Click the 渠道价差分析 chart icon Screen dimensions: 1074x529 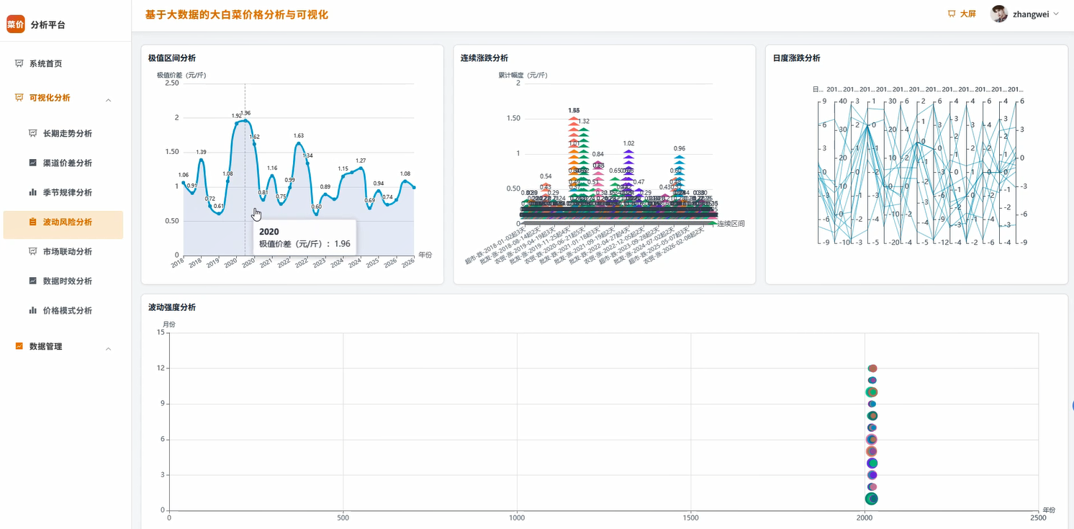pyautogui.click(x=32, y=163)
